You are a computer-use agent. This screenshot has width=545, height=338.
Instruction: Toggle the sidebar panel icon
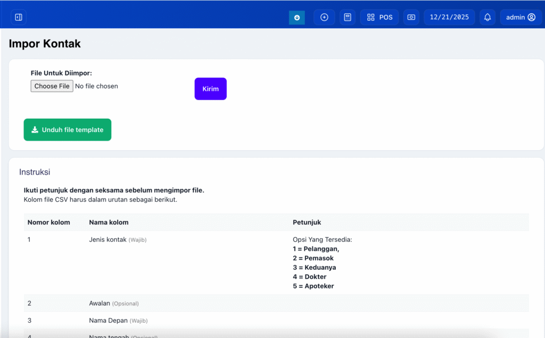point(19,18)
